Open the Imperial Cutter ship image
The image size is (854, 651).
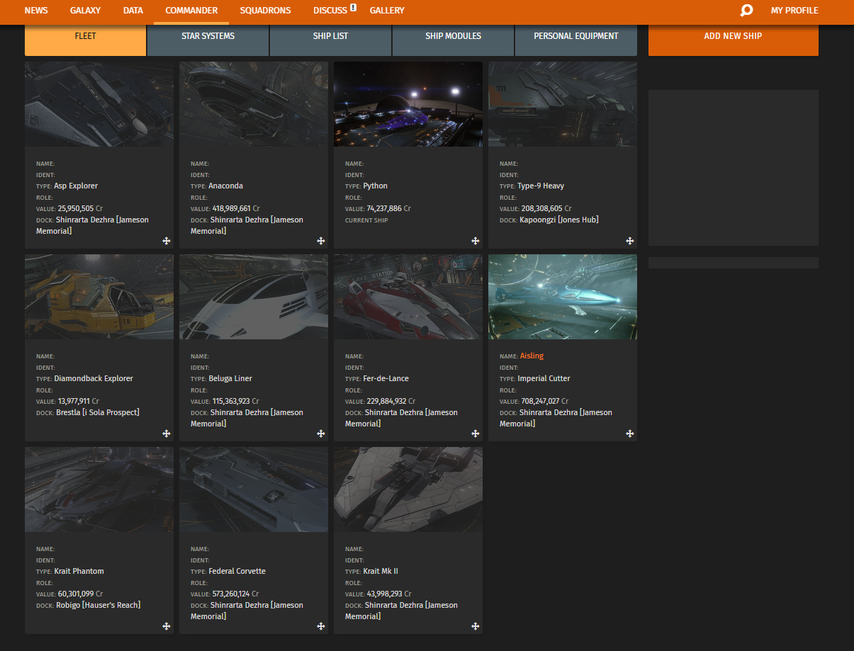(x=563, y=297)
